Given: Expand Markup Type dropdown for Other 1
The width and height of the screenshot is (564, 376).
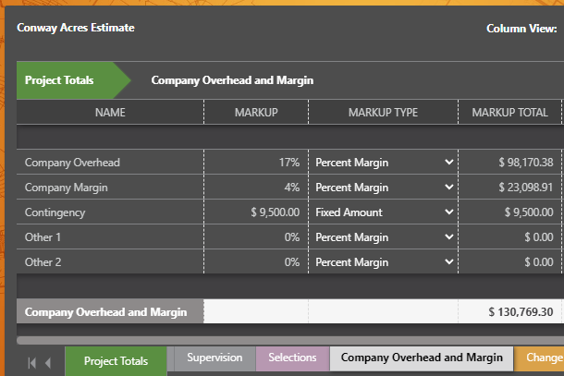Looking at the screenshot, I should (x=384, y=237).
